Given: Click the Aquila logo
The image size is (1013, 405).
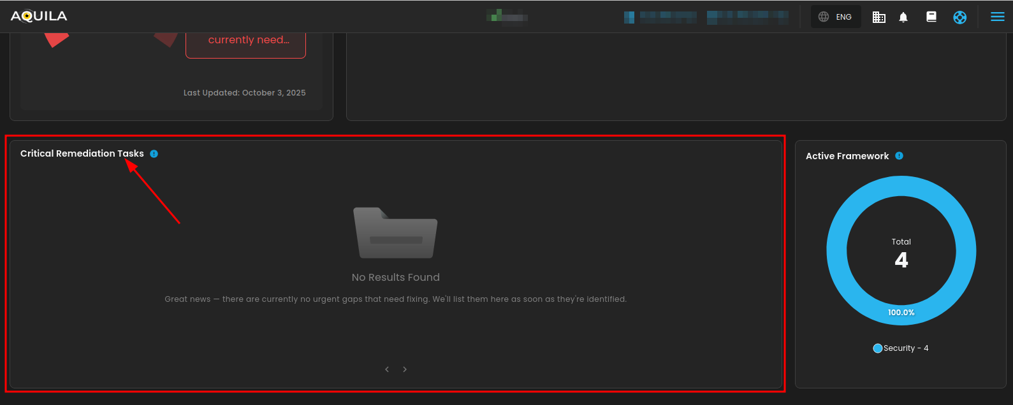Looking at the screenshot, I should click(39, 17).
